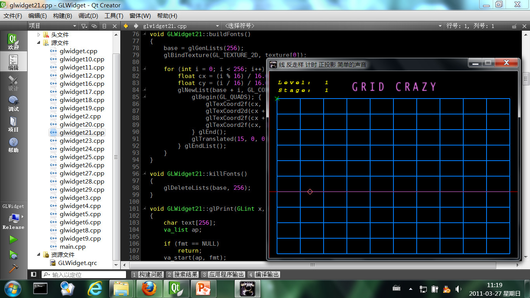The width and height of the screenshot is (530, 298).
Task: Fold the block at line 84
Action: click(x=144, y=90)
